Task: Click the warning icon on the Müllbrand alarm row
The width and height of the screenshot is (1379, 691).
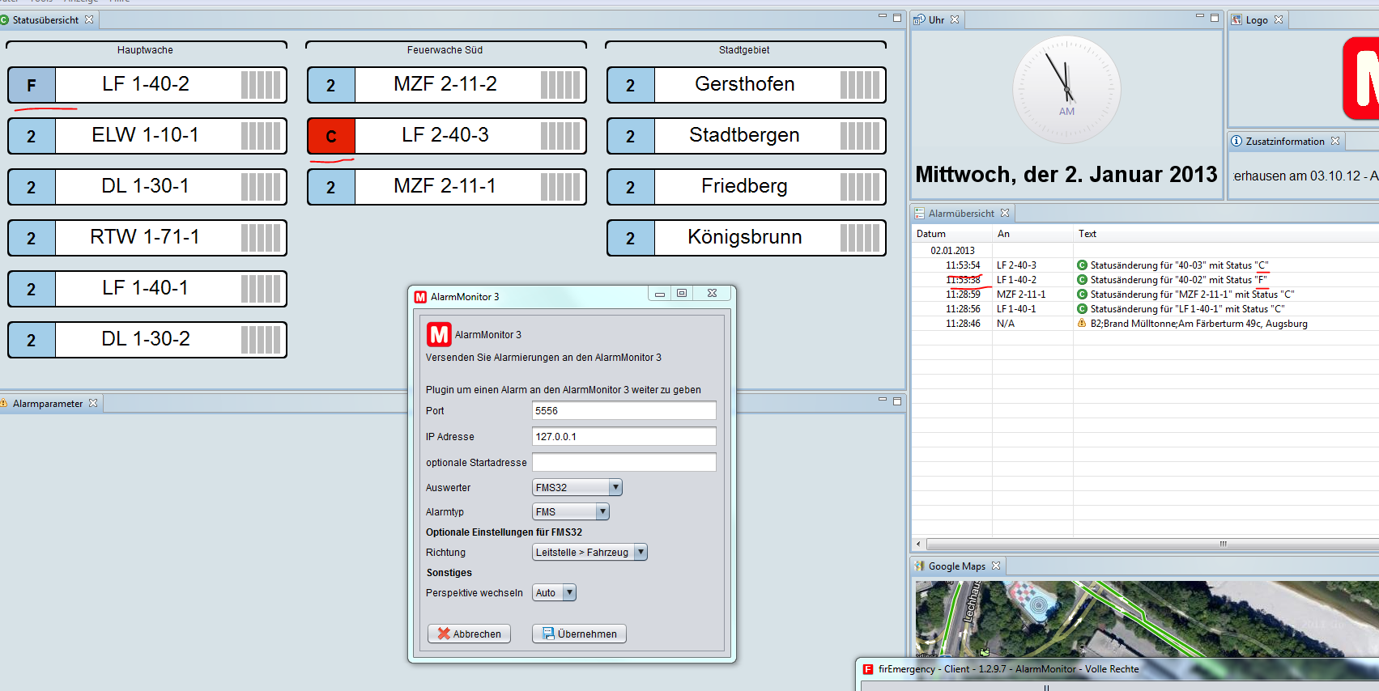Action: point(1082,324)
